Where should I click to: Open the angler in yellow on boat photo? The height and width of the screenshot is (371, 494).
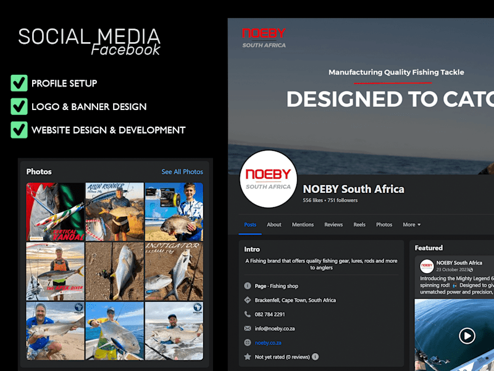tap(115, 331)
